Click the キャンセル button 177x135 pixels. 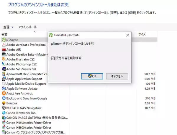(117, 76)
